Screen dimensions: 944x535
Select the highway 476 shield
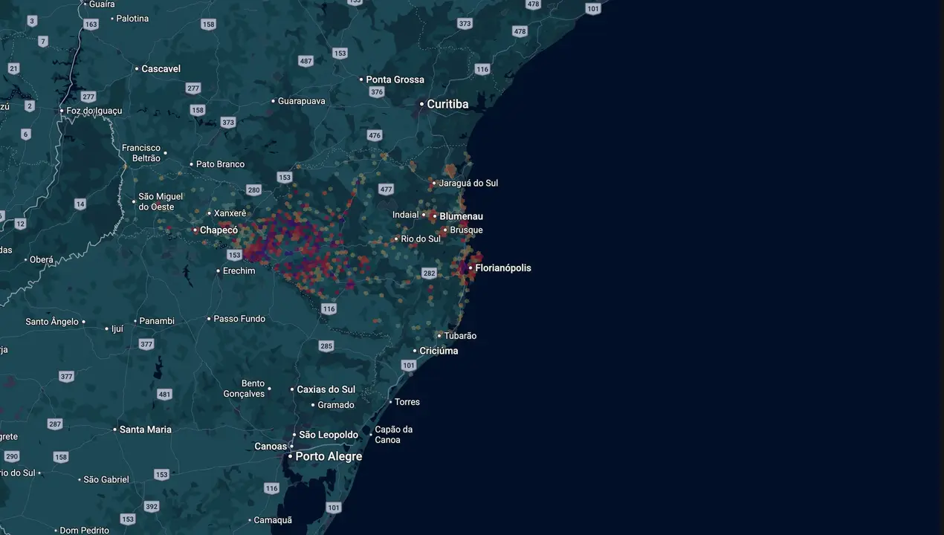click(374, 135)
